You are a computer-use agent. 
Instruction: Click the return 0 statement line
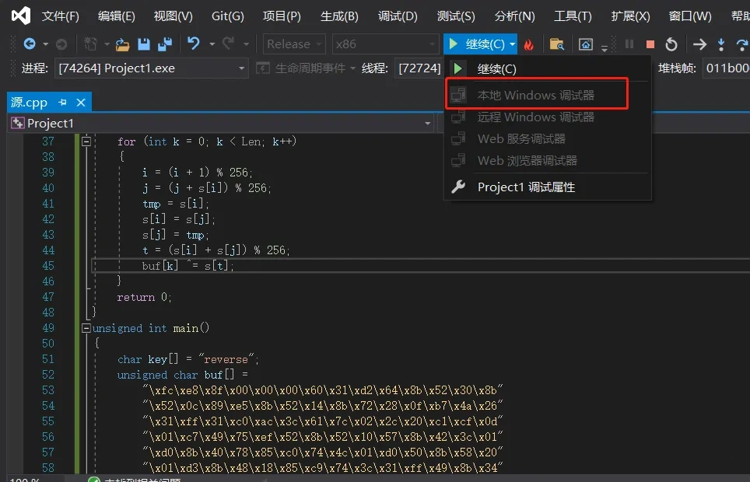pos(145,297)
